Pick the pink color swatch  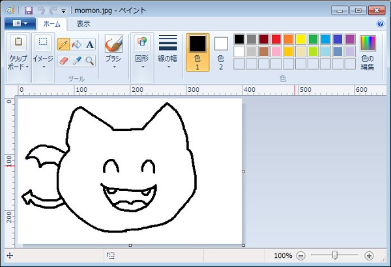[276, 51]
